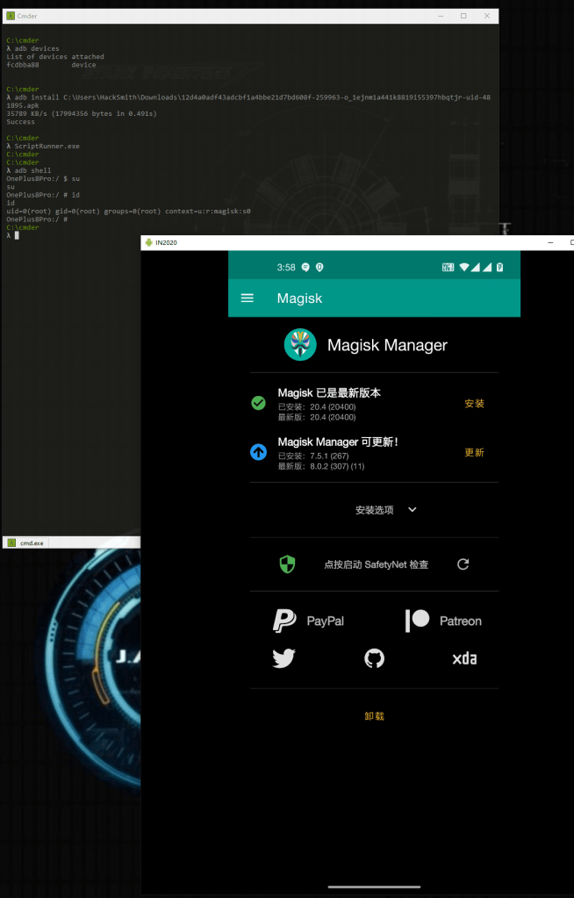Click the IN2020 window title bar

tap(334, 242)
